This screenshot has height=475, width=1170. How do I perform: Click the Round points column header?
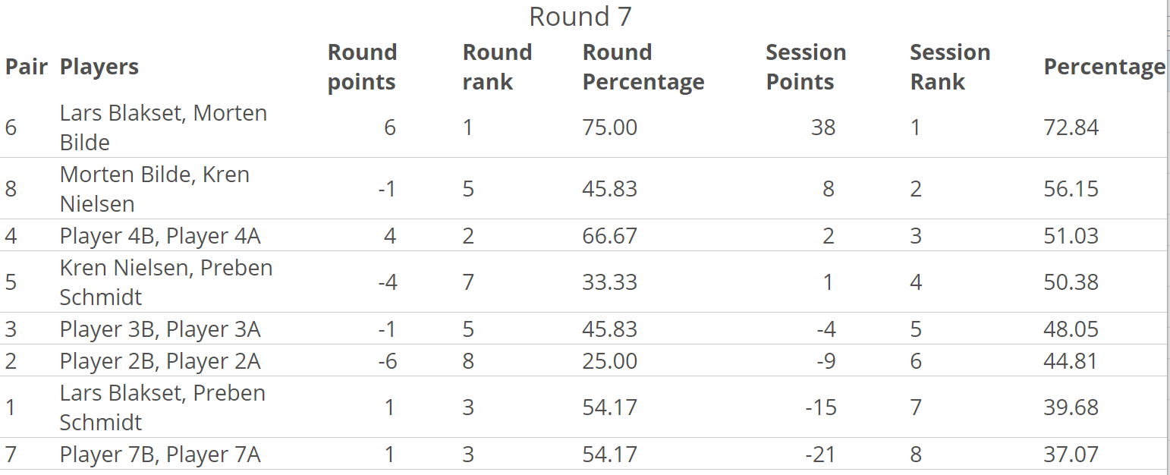pyautogui.click(x=362, y=67)
